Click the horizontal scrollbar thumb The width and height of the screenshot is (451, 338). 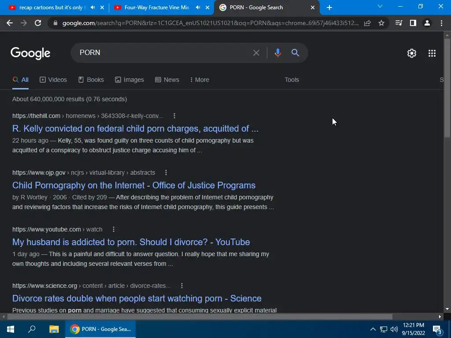tap(200, 317)
